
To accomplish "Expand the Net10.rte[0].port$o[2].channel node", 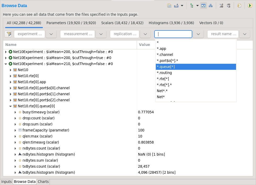I will 10,100.
